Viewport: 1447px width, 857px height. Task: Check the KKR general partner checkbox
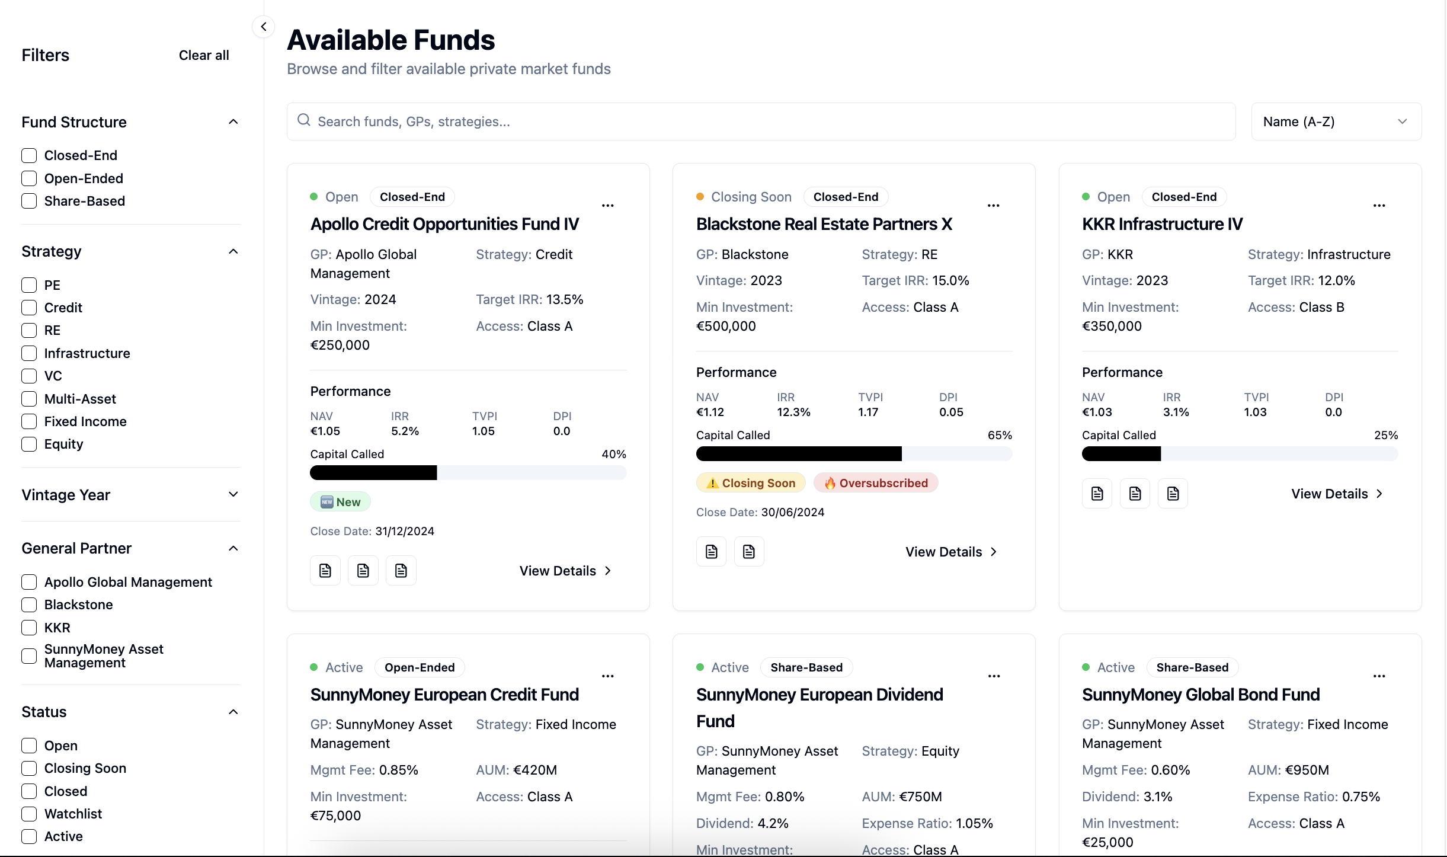[x=29, y=628]
